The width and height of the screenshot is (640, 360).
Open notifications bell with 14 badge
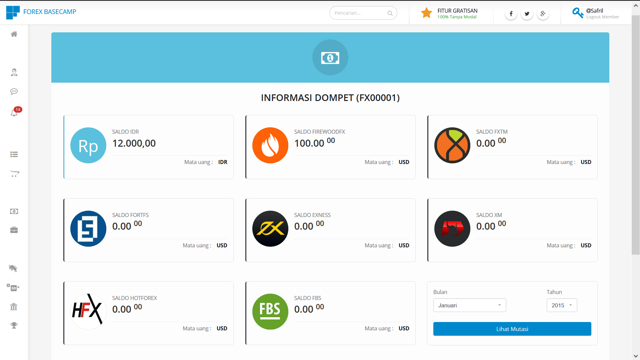14,113
